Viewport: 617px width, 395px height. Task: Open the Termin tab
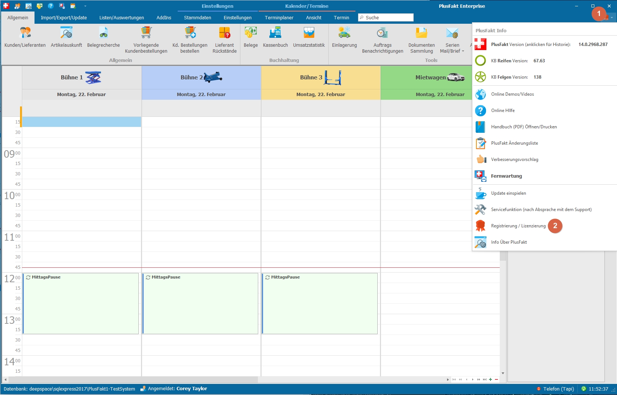341,17
